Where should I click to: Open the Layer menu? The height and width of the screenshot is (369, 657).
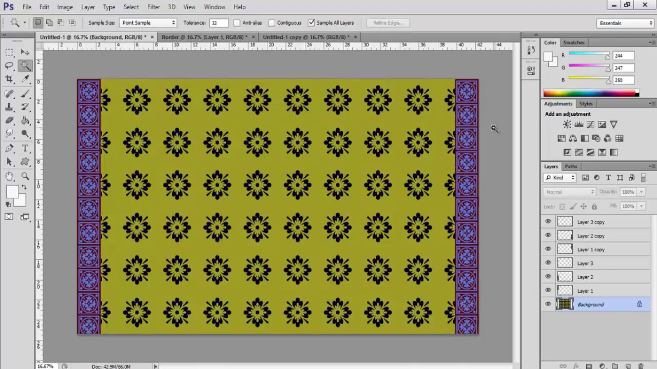[88, 7]
